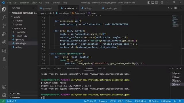Screen dimensions: 184x103
Task: Open the Run menu
Action: [47, 3]
